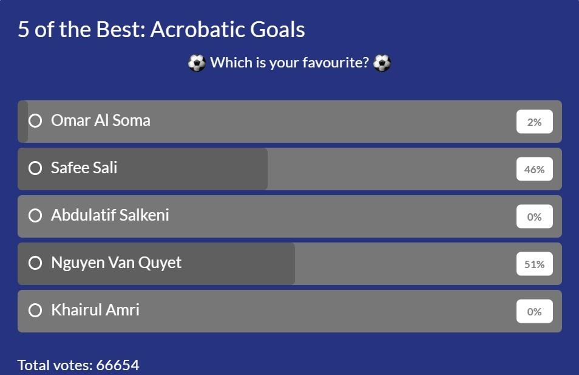The height and width of the screenshot is (375, 579).
Task: Click the "Nguyen Van Quyet" option label
Action: point(117,263)
